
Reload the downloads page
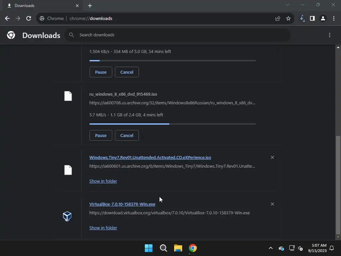[x=29, y=19]
